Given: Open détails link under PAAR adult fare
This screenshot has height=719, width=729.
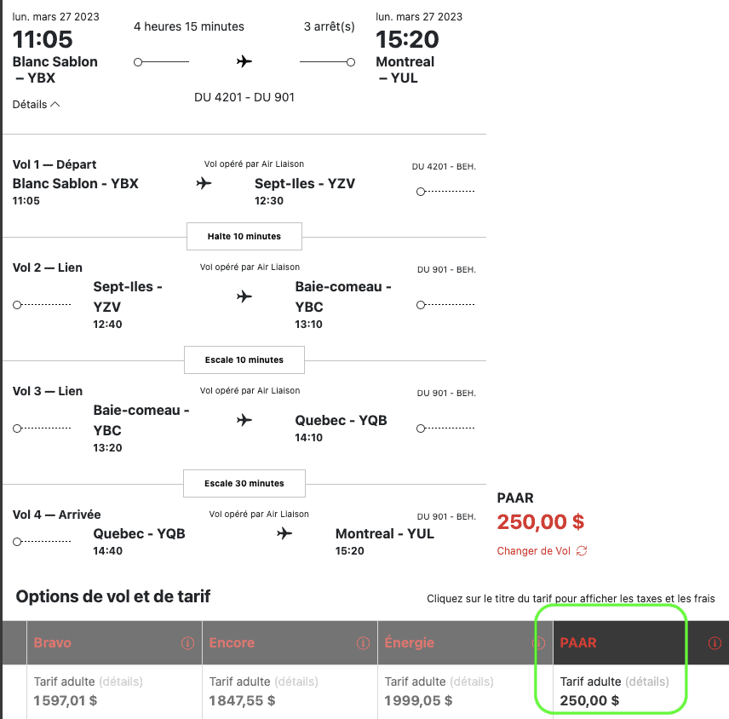Looking at the screenshot, I should 647,682.
